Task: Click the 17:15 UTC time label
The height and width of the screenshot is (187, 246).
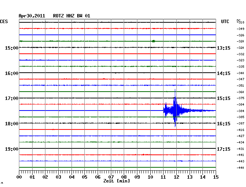Action: coord(224,149)
